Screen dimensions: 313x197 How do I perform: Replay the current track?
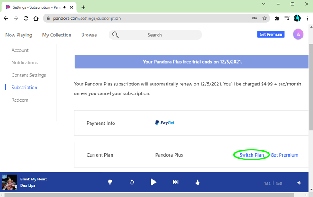[132, 182]
